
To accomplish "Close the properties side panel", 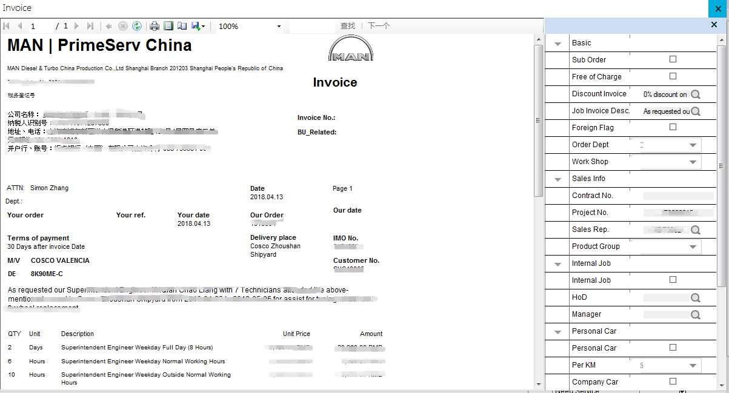I will tap(714, 25).
